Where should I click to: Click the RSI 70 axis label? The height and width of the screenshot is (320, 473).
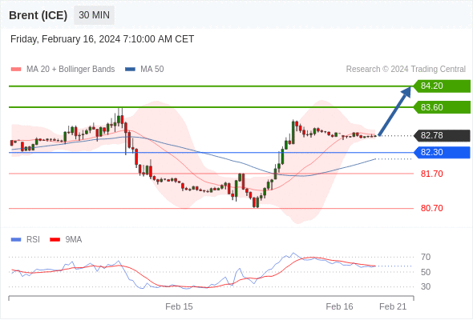point(426,257)
